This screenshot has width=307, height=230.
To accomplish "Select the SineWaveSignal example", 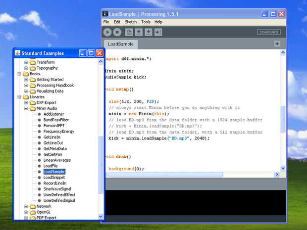I will pyautogui.click(x=57, y=189).
